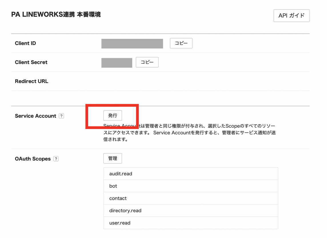Screen dimensions: 328x238
Task: Click the PA LINEWORKS連携 本番環境 heading
Action: [x=56, y=15]
